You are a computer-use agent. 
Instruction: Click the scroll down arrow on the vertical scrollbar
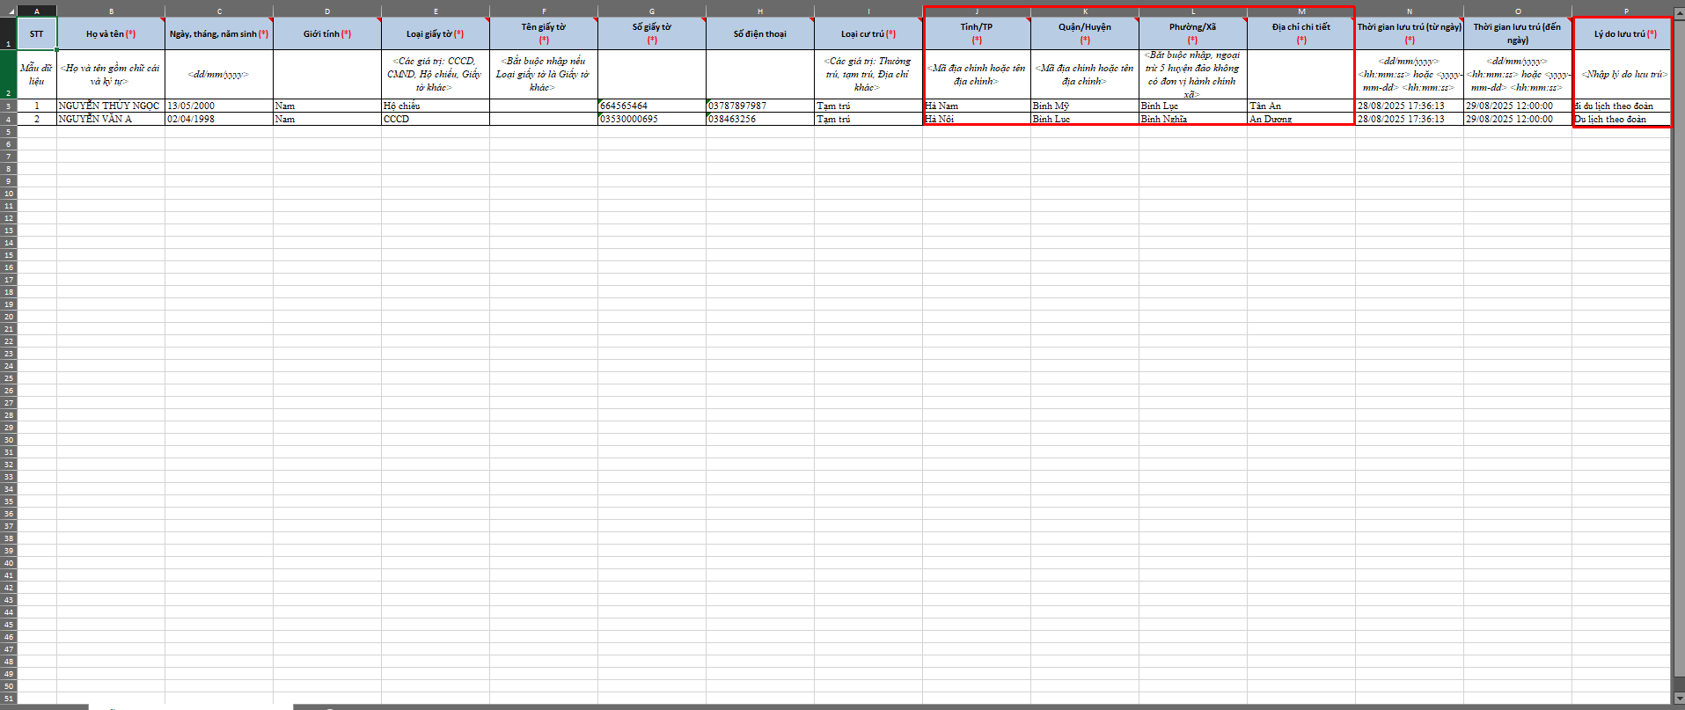(x=1678, y=699)
